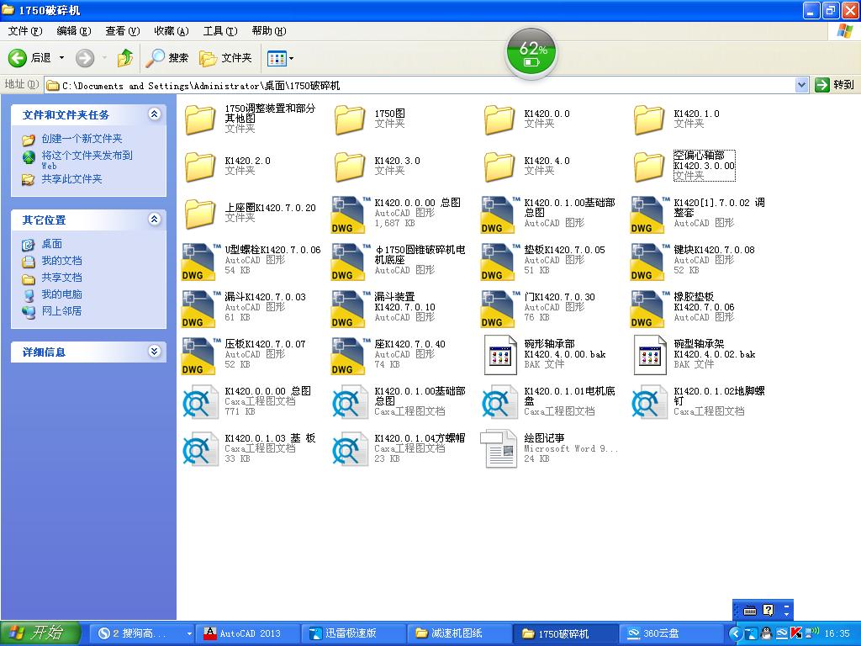Image resolution: width=861 pixels, height=646 pixels.
Task: Select the K1420.3.0 folder icon
Action: click(x=350, y=167)
